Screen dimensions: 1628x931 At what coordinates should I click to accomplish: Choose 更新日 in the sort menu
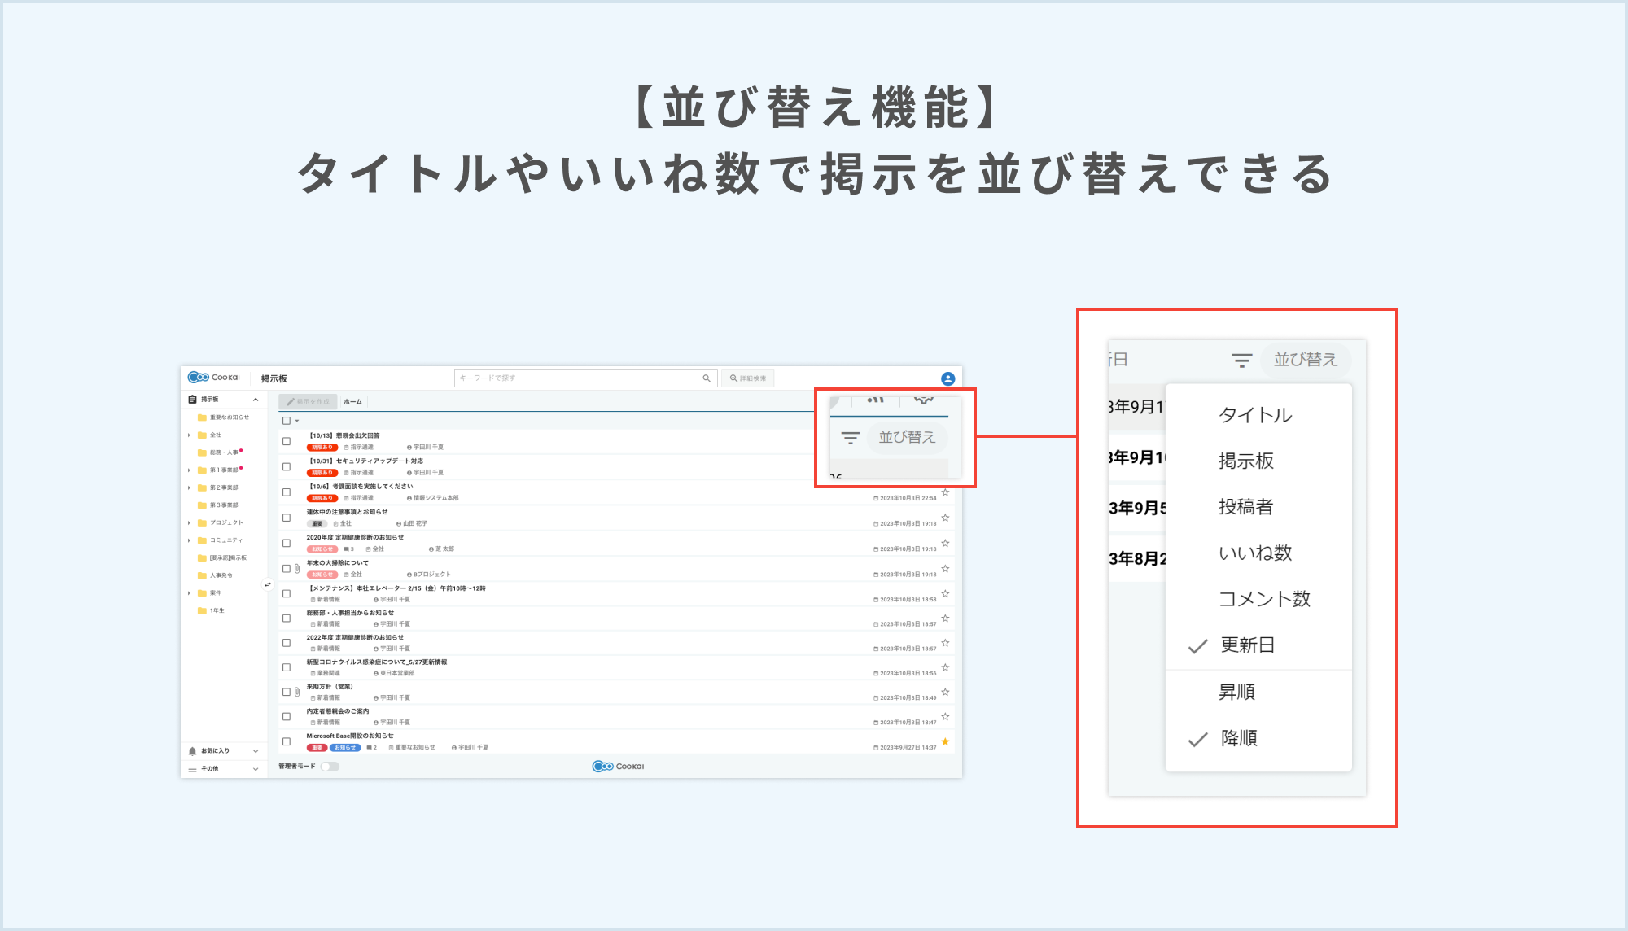tap(1258, 645)
